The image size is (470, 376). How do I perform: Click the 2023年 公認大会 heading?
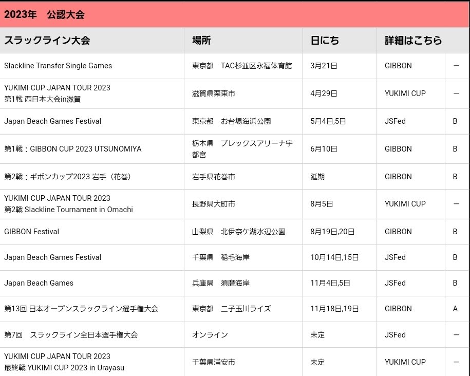pyautogui.click(x=44, y=14)
